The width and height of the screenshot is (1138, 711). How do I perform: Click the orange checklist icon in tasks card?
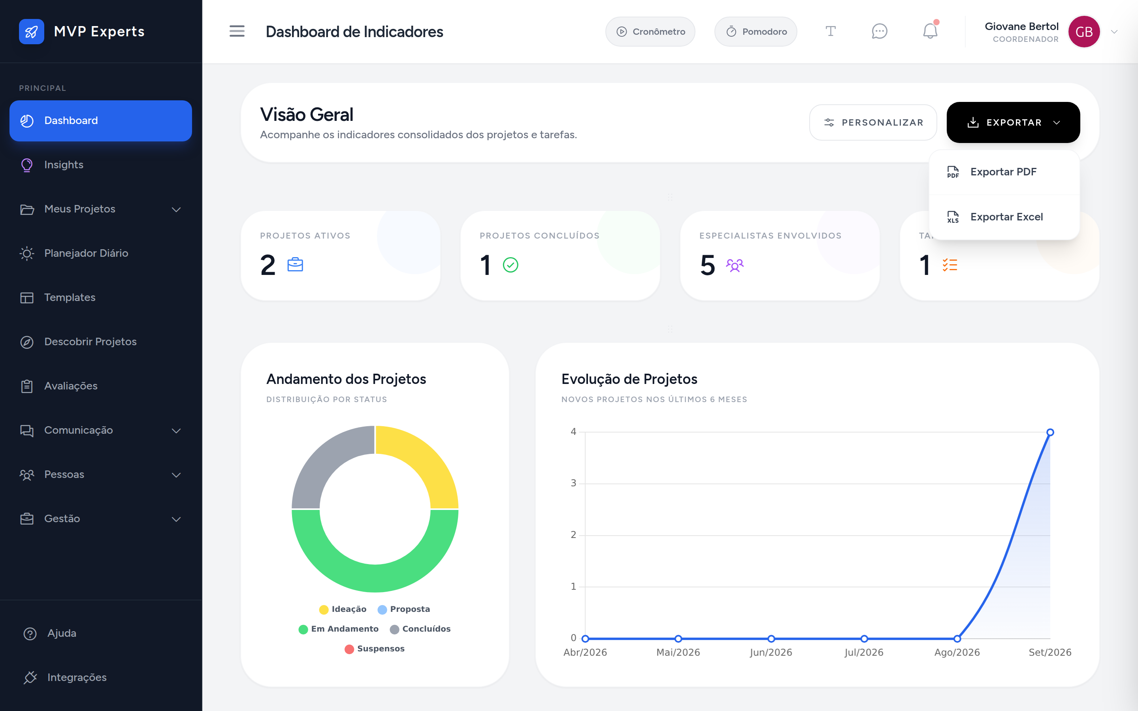950,265
